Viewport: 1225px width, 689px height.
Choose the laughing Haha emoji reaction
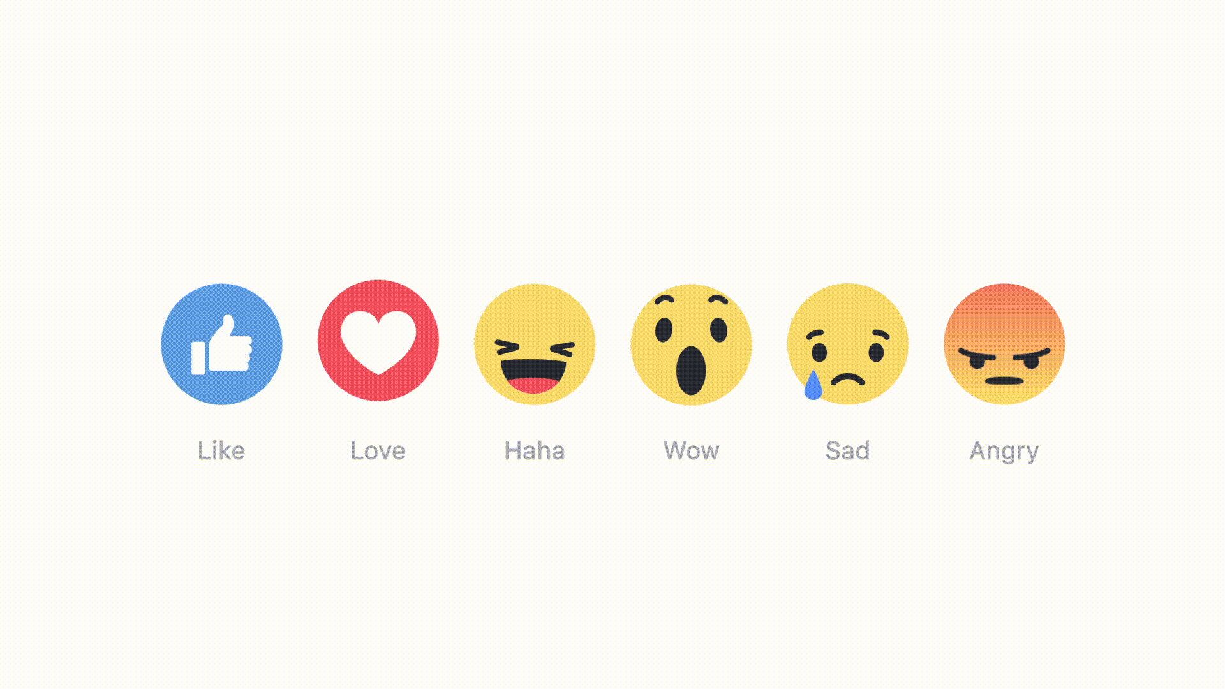click(535, 344)
